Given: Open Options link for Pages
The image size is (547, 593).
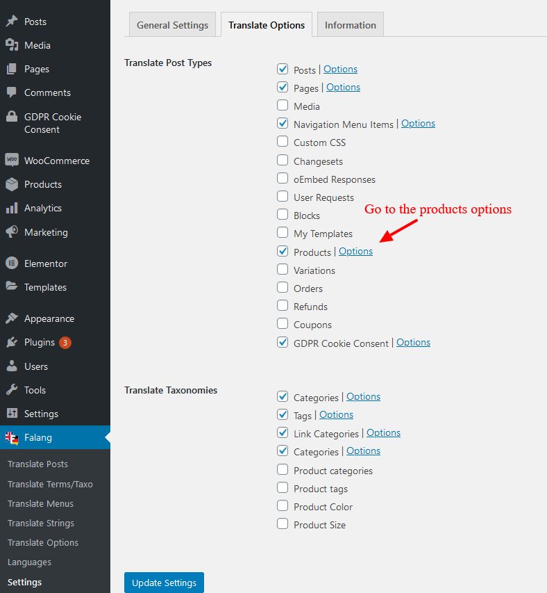Looking at the screenshot, I should click(x=343, y=88).
